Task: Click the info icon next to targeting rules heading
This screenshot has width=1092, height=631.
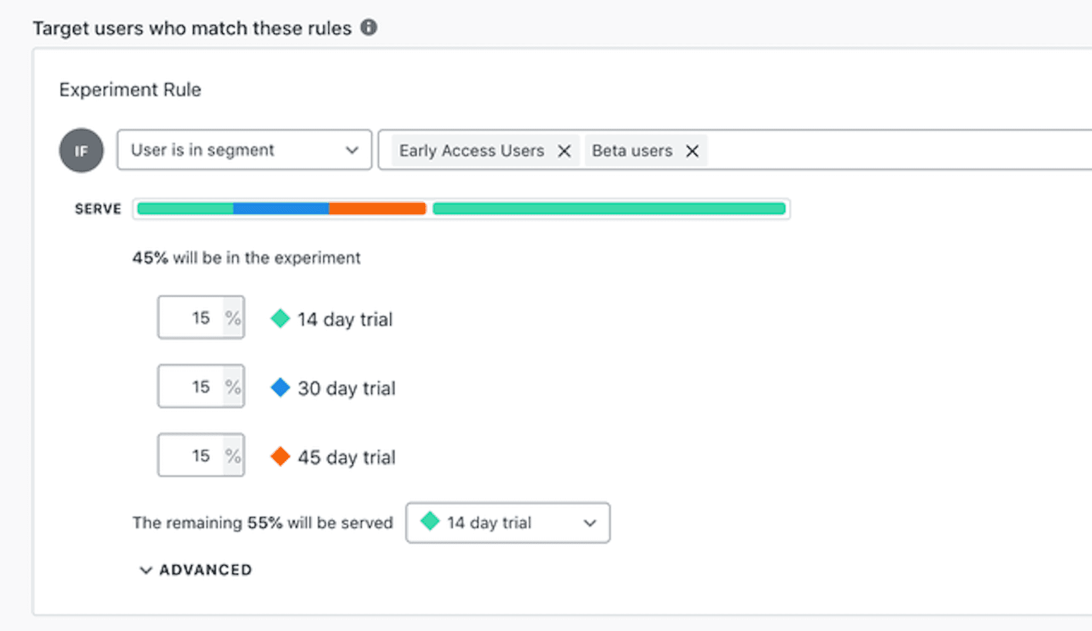Action: (369, 27)
